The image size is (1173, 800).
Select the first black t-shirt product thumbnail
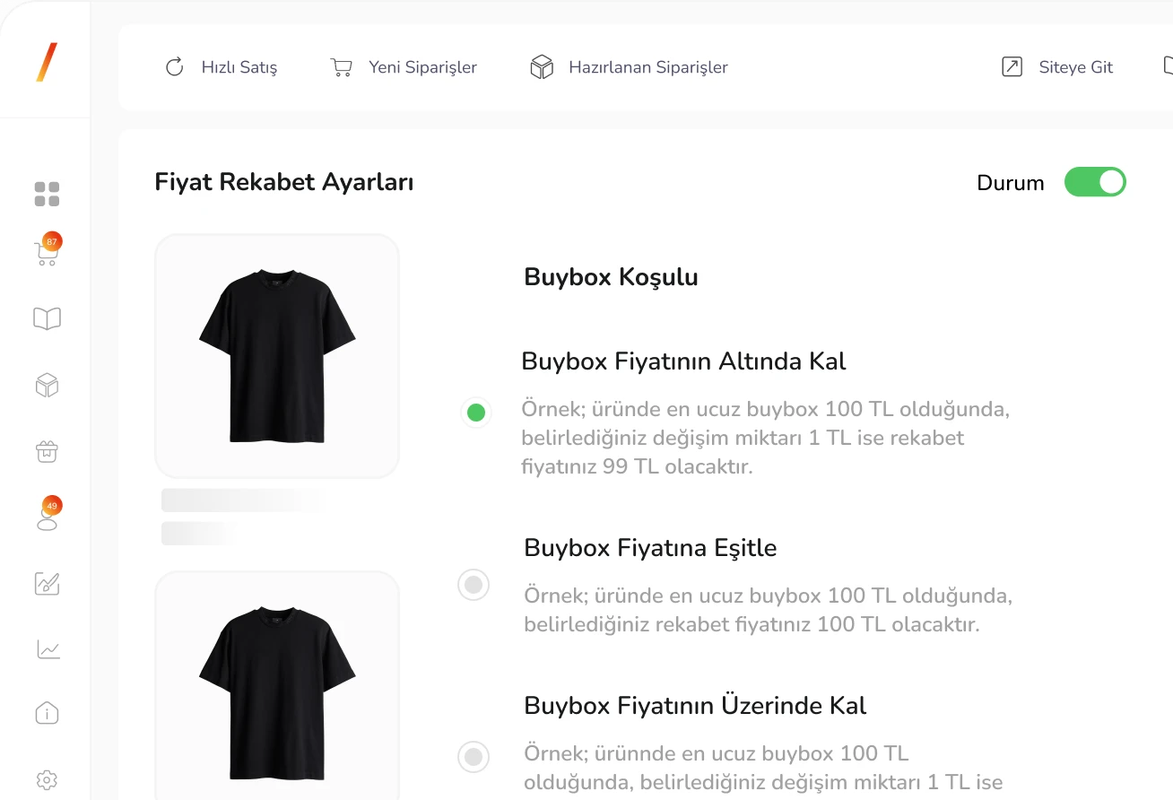tap(277, 356)
